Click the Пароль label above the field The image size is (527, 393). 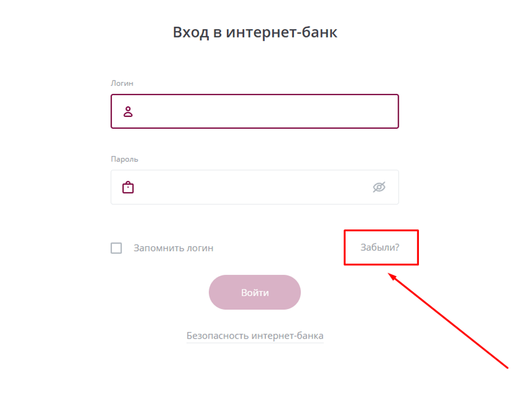124,159
